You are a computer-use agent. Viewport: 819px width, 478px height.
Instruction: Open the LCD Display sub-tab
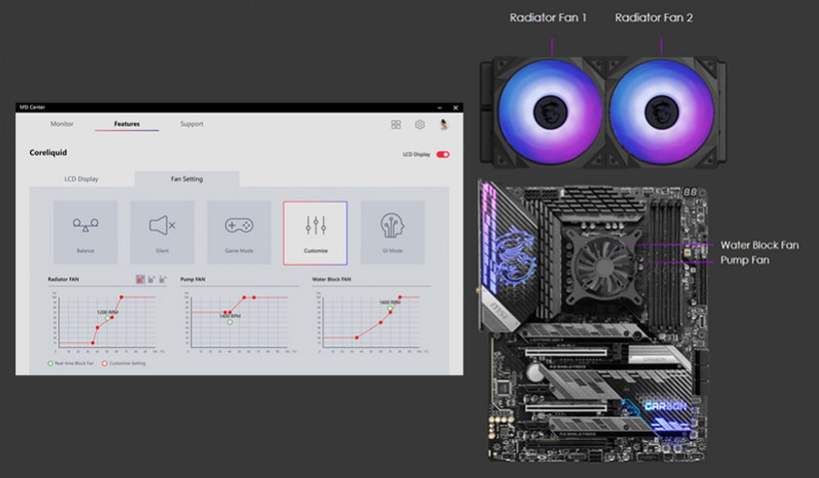[82, 179]
